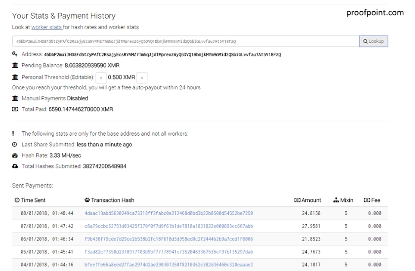The height and width of the screenshot is (271, 415).
Task: Select Total Paid value 6590.147446270000 XMR
Action: tap(81, 109)
